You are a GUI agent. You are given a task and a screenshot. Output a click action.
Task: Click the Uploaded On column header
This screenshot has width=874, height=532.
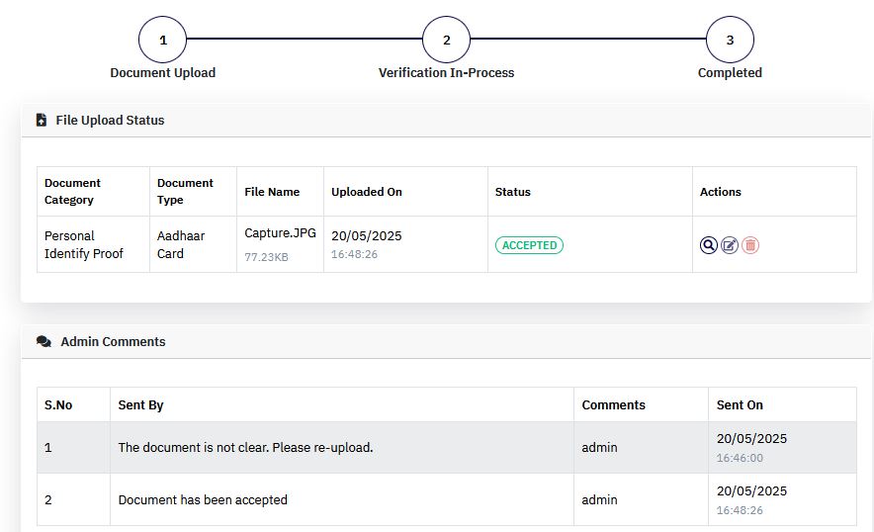click(366, 192)
